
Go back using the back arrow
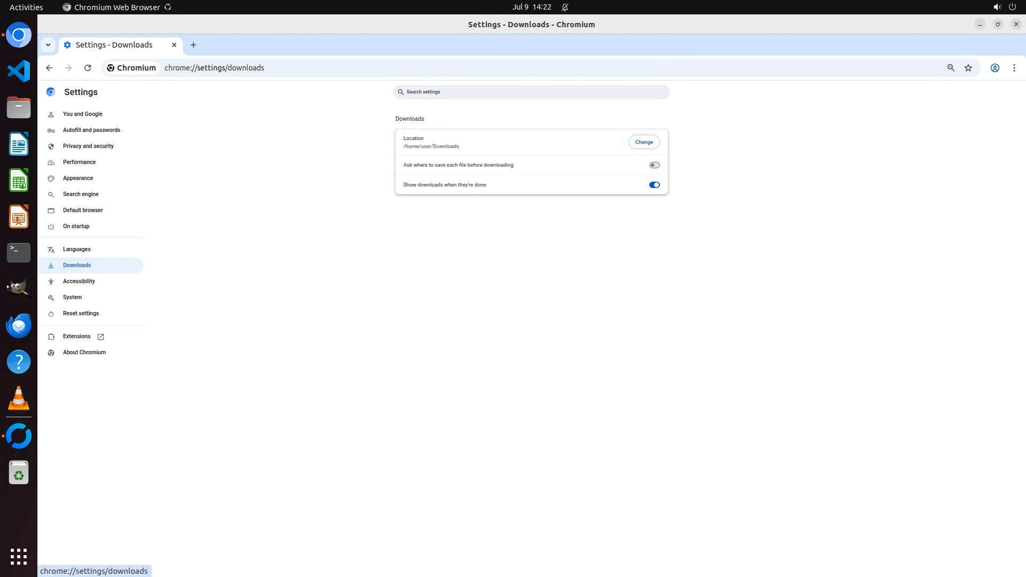(49, 68)
